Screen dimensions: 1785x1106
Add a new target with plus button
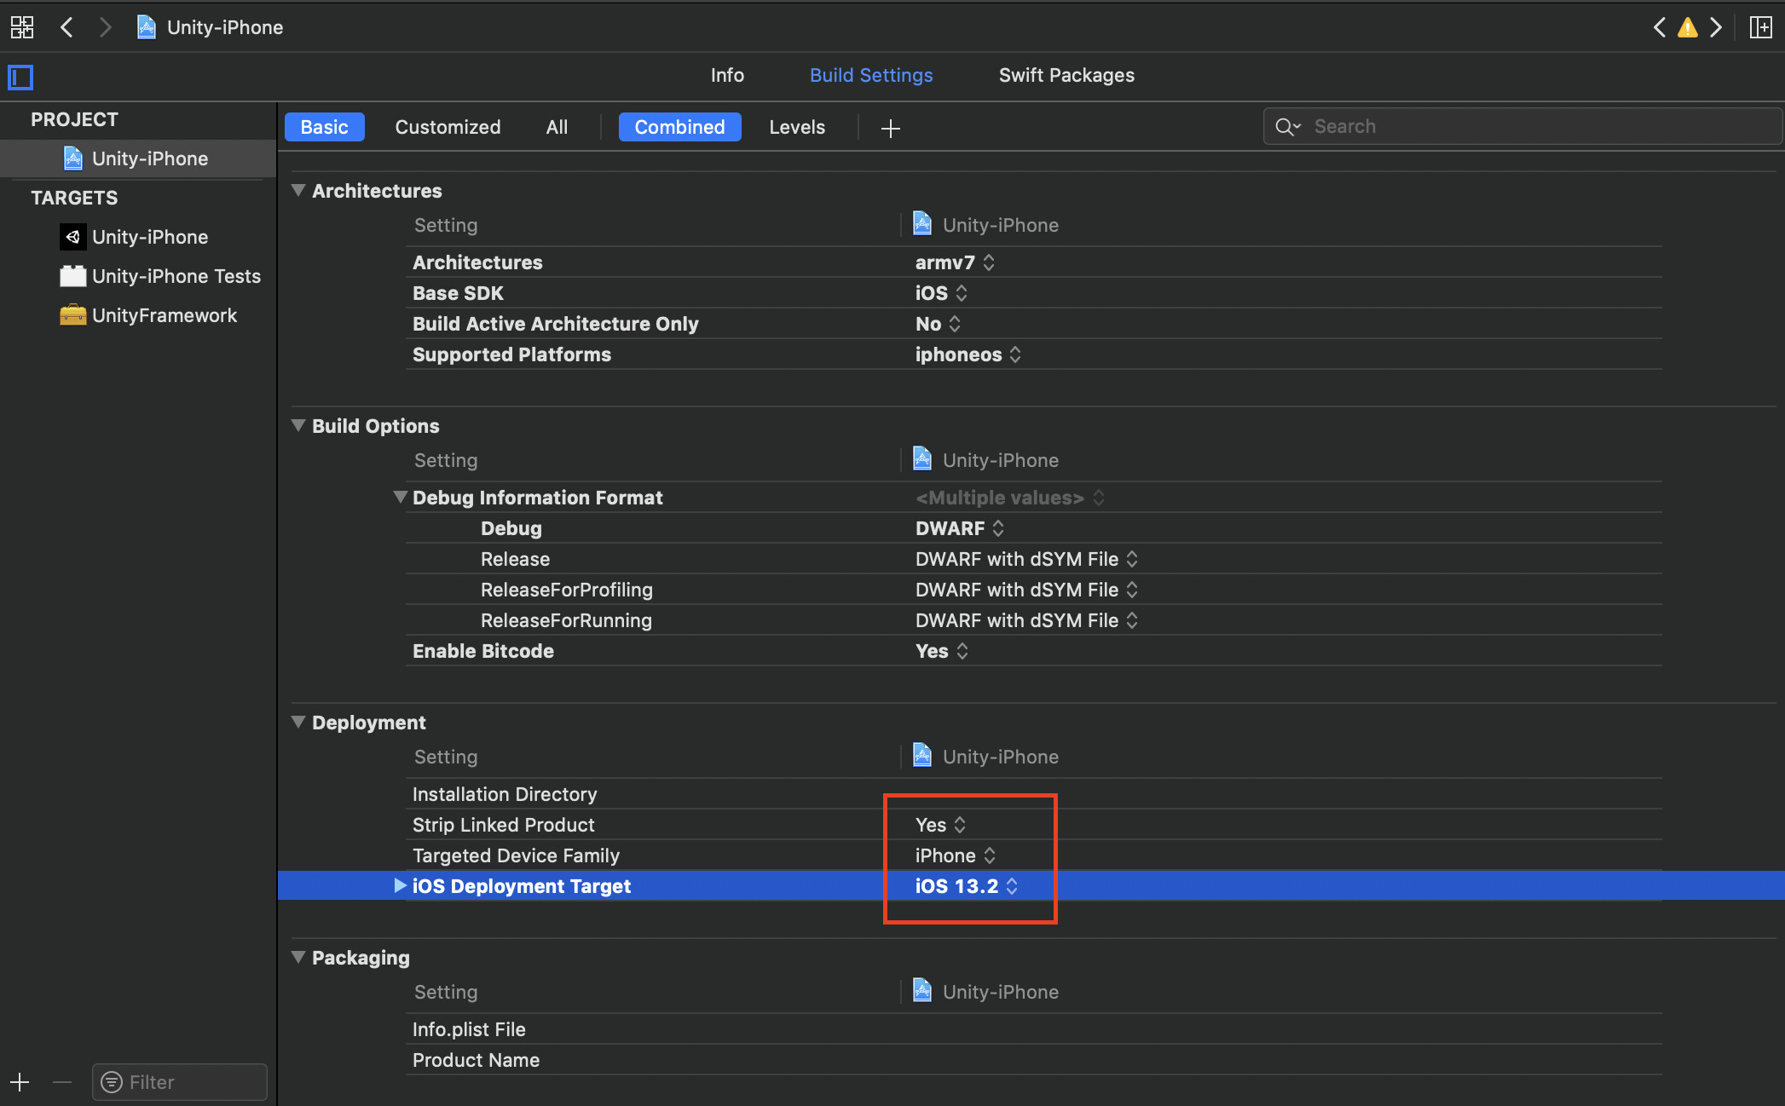(x=20, y=1082)
